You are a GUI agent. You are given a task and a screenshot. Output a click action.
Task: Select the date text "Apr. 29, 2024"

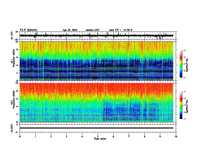70,30
